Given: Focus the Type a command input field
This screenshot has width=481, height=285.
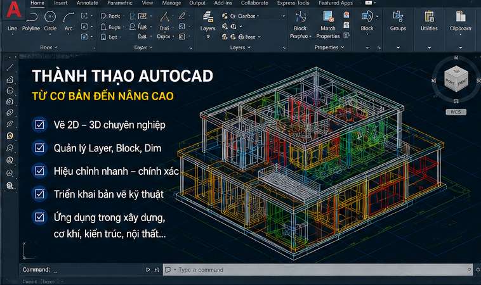Looking at the screenshot, I should point(317,270).
